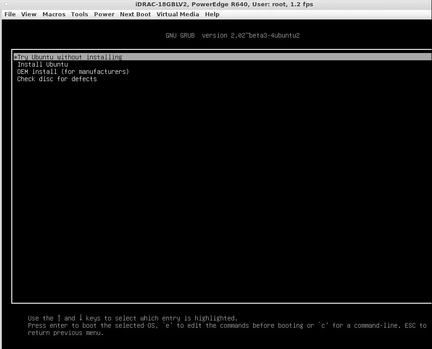
Task: Click the GNU GRUB version header text
Action: (233, 35)
